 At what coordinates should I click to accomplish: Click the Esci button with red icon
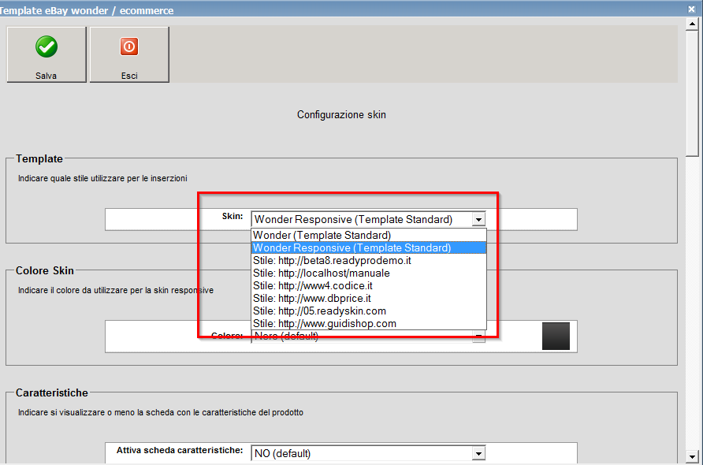click(x=129, y=54)
